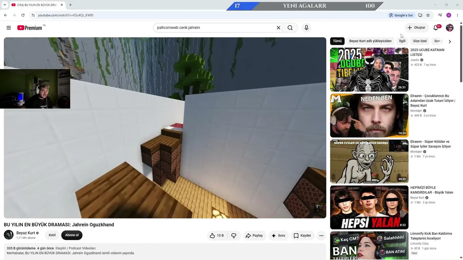Click the 1,11 Mn abone subscriber count
463x260 pixels.
[x=26, y=238]
